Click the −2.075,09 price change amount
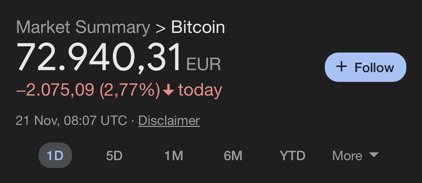Viewport: 422px width, 183px height. pyautogui.click(x=55, y=90)
